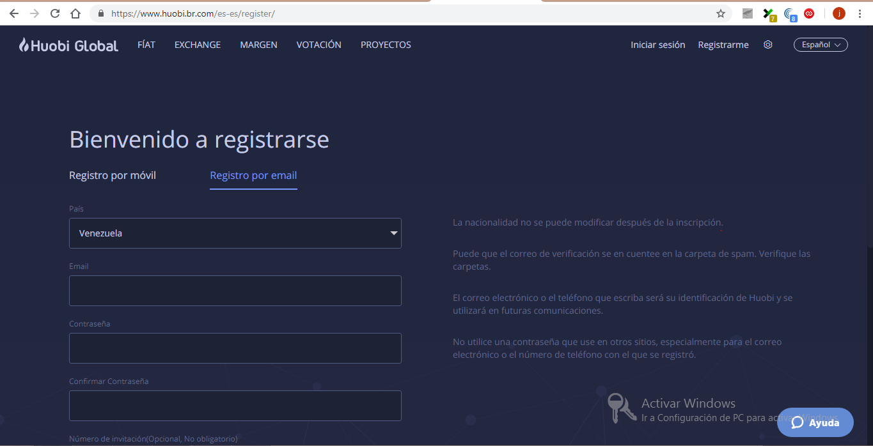Open the EXCHANGE menu
The width and height of the screenshot is (873, 446).
click(x=198, y=45)
